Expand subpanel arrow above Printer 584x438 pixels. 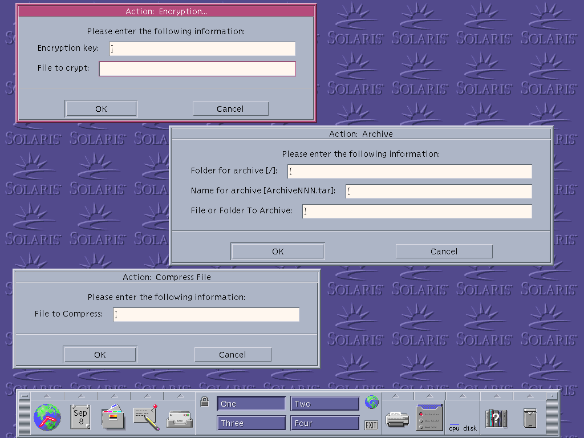[396, 396]
